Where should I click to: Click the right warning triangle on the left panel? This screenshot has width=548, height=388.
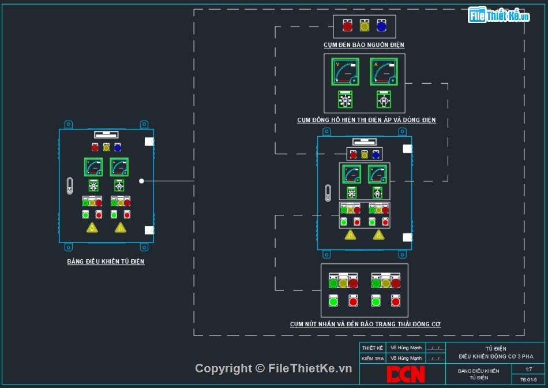121,227
